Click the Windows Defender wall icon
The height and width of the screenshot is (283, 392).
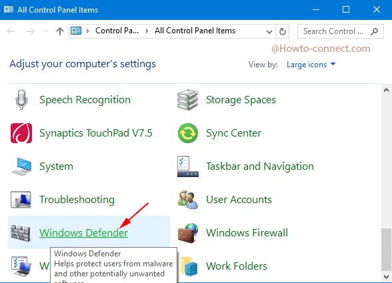click(x=21, y=233)
